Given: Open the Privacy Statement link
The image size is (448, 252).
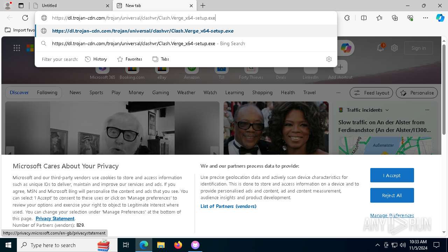Looking at the screenshot, I should (55, 218).
